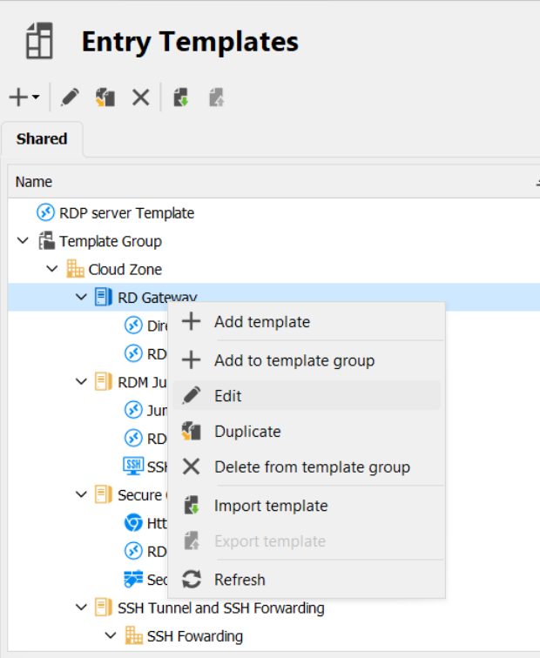Select Duplicate from the context menu
The height and width of the screenshot is (658, 540).
click(247, 432)
